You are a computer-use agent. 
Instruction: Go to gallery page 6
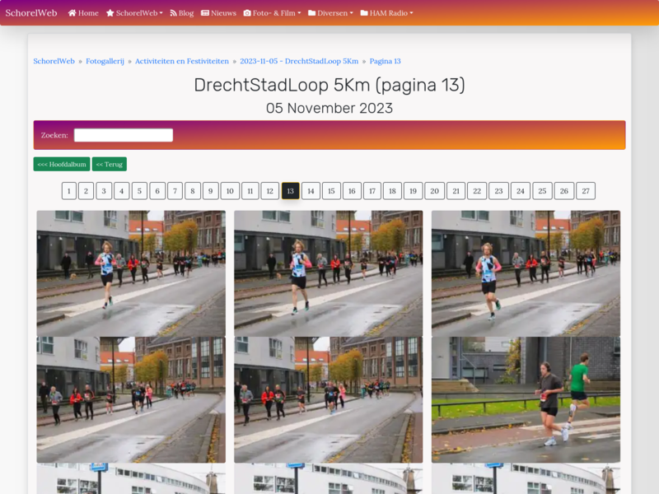[157, 191]
